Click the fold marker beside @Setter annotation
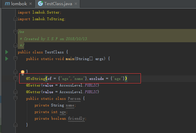The width and height of the screenshot is (196, 133). coord(15,85)
